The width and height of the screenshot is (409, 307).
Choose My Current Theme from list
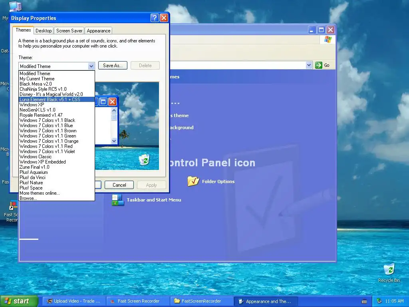tap(57, 79)
